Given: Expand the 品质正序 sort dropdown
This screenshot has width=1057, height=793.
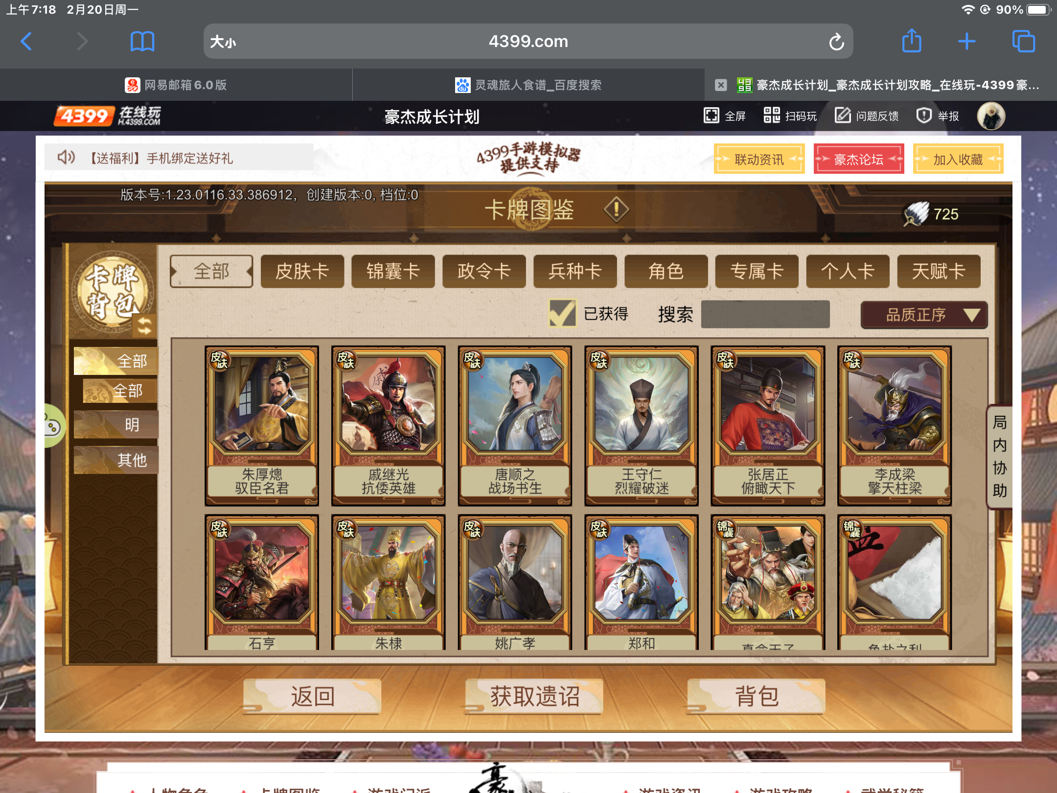Looking at the screenshot, I should click(924, 315).
